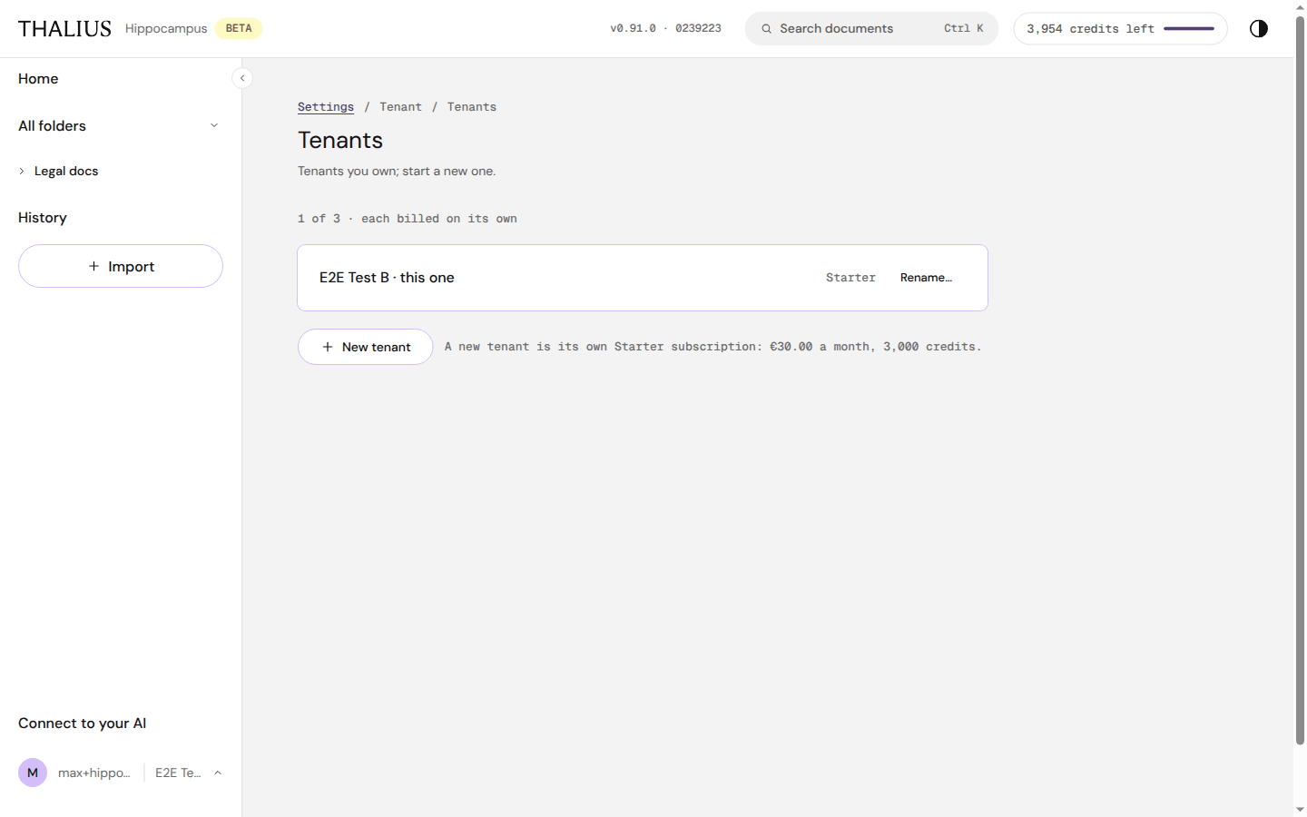
Task: Open History in the sidebar
Action: click(x=43, y=218)
